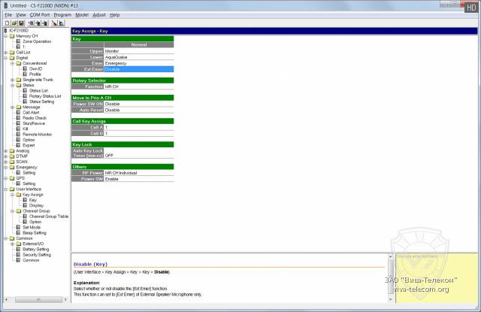Click the RF Power MR CH Individual value
This screenshot has width=481, height=312.
(139, 173)
